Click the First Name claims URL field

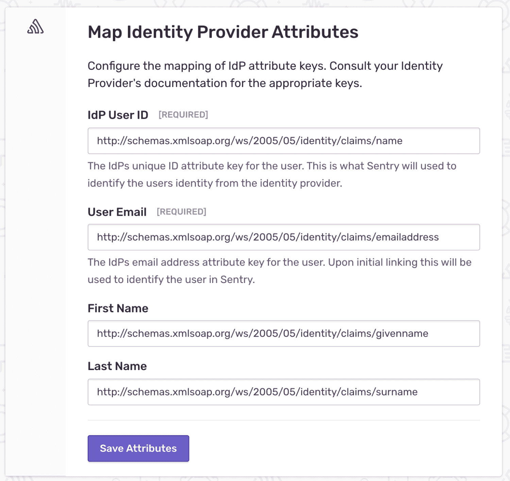click(284, 334)
